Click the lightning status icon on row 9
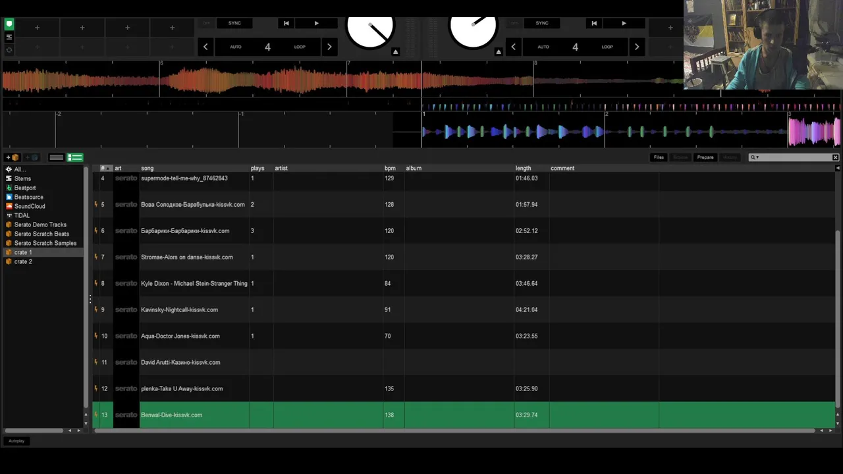843x474 pixels. (95, 309)
